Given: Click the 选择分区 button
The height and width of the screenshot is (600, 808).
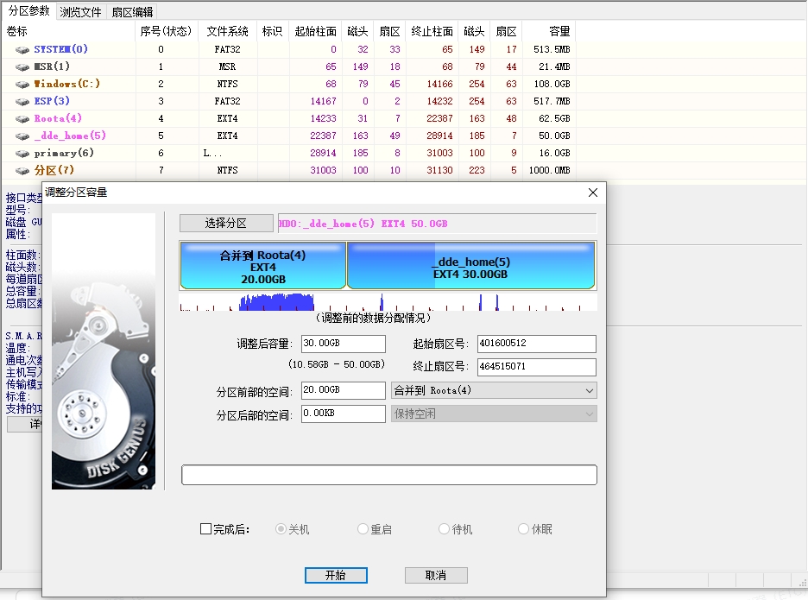Looking at the screenshot, I should [x=226, y=224].
